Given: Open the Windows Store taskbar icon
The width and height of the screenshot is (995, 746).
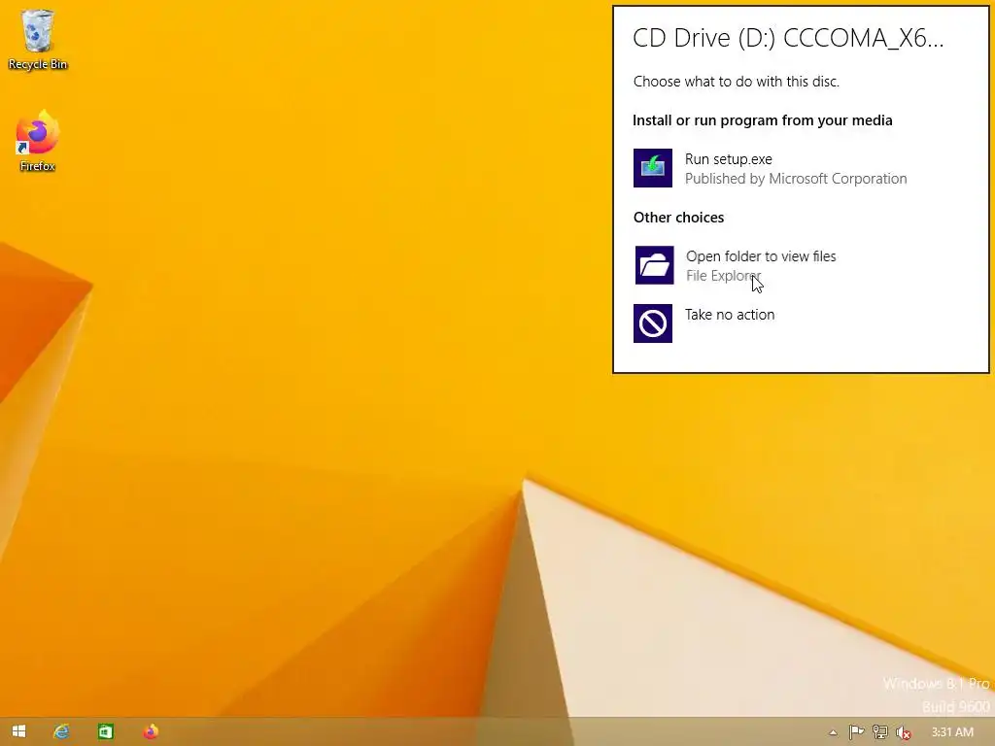Looking at the screenshot, I should 105,731.
